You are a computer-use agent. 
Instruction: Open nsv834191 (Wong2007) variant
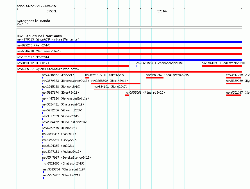(x=110, y=87)
